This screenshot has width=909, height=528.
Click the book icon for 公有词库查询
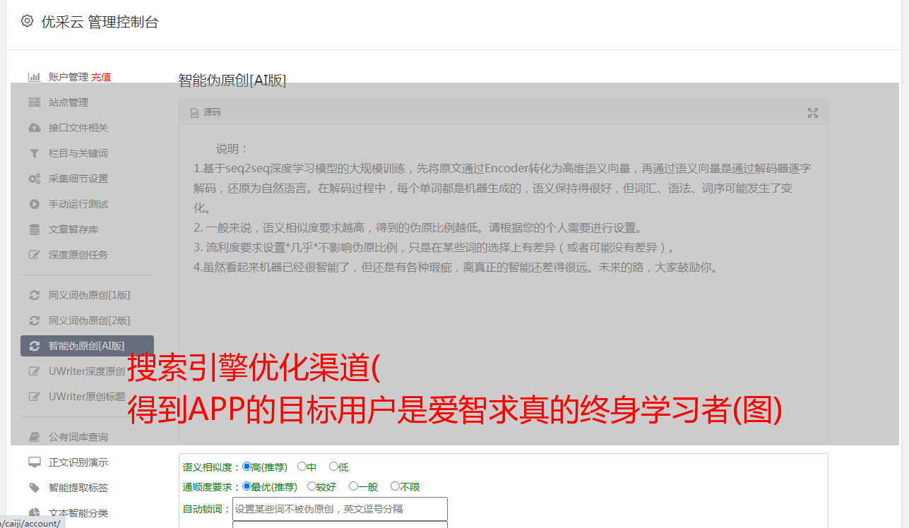(34, 437)
